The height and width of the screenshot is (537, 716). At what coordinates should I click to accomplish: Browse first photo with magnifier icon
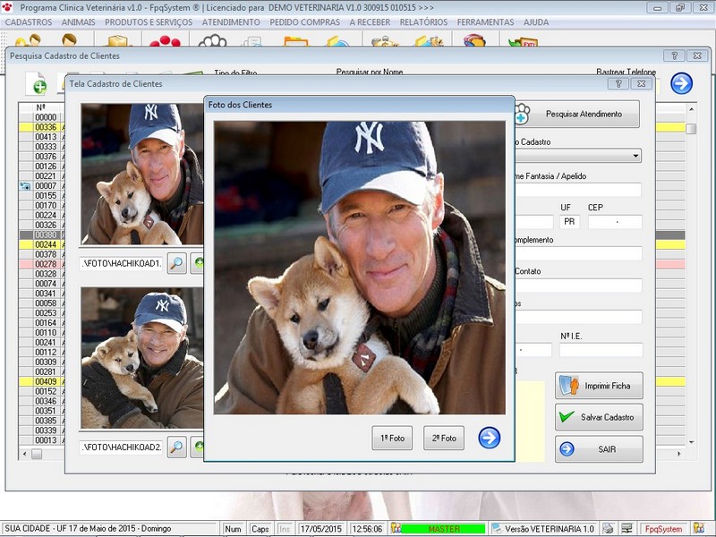176,263
